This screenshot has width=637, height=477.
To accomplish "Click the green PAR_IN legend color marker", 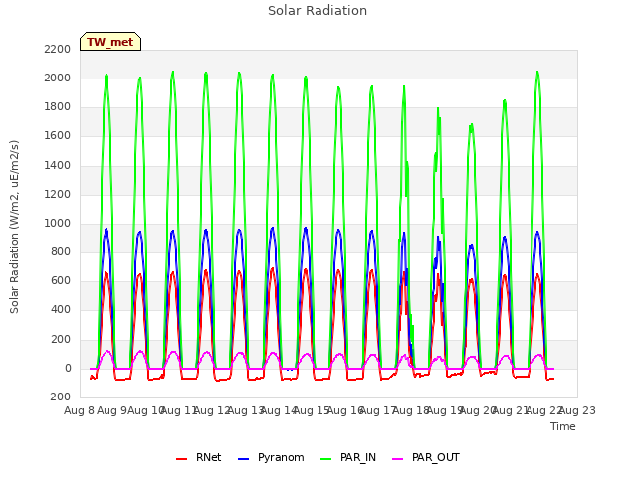I will (x=326, y=459).
